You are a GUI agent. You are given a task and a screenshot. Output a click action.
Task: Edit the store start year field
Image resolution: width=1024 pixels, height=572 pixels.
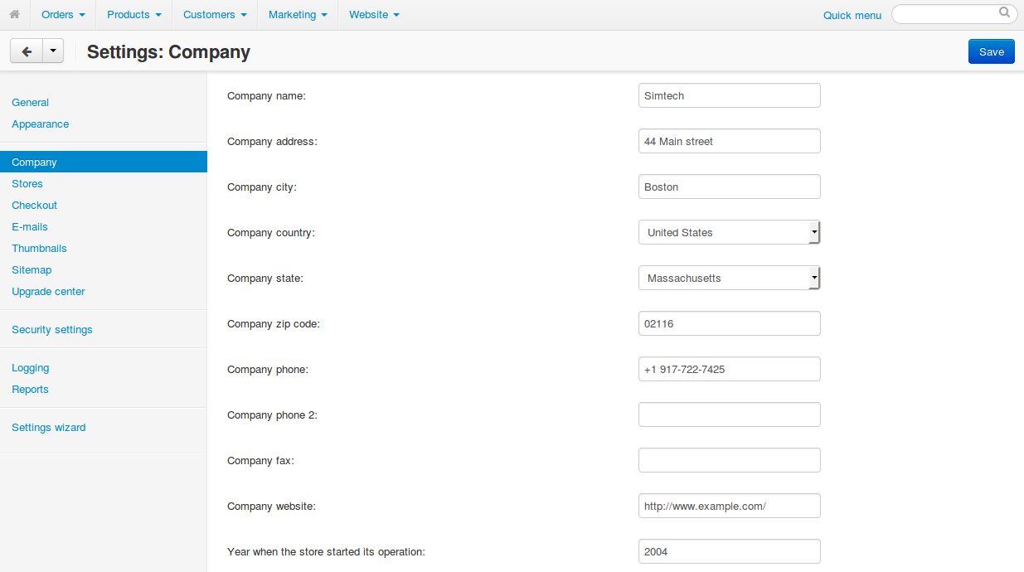(730, 551)
